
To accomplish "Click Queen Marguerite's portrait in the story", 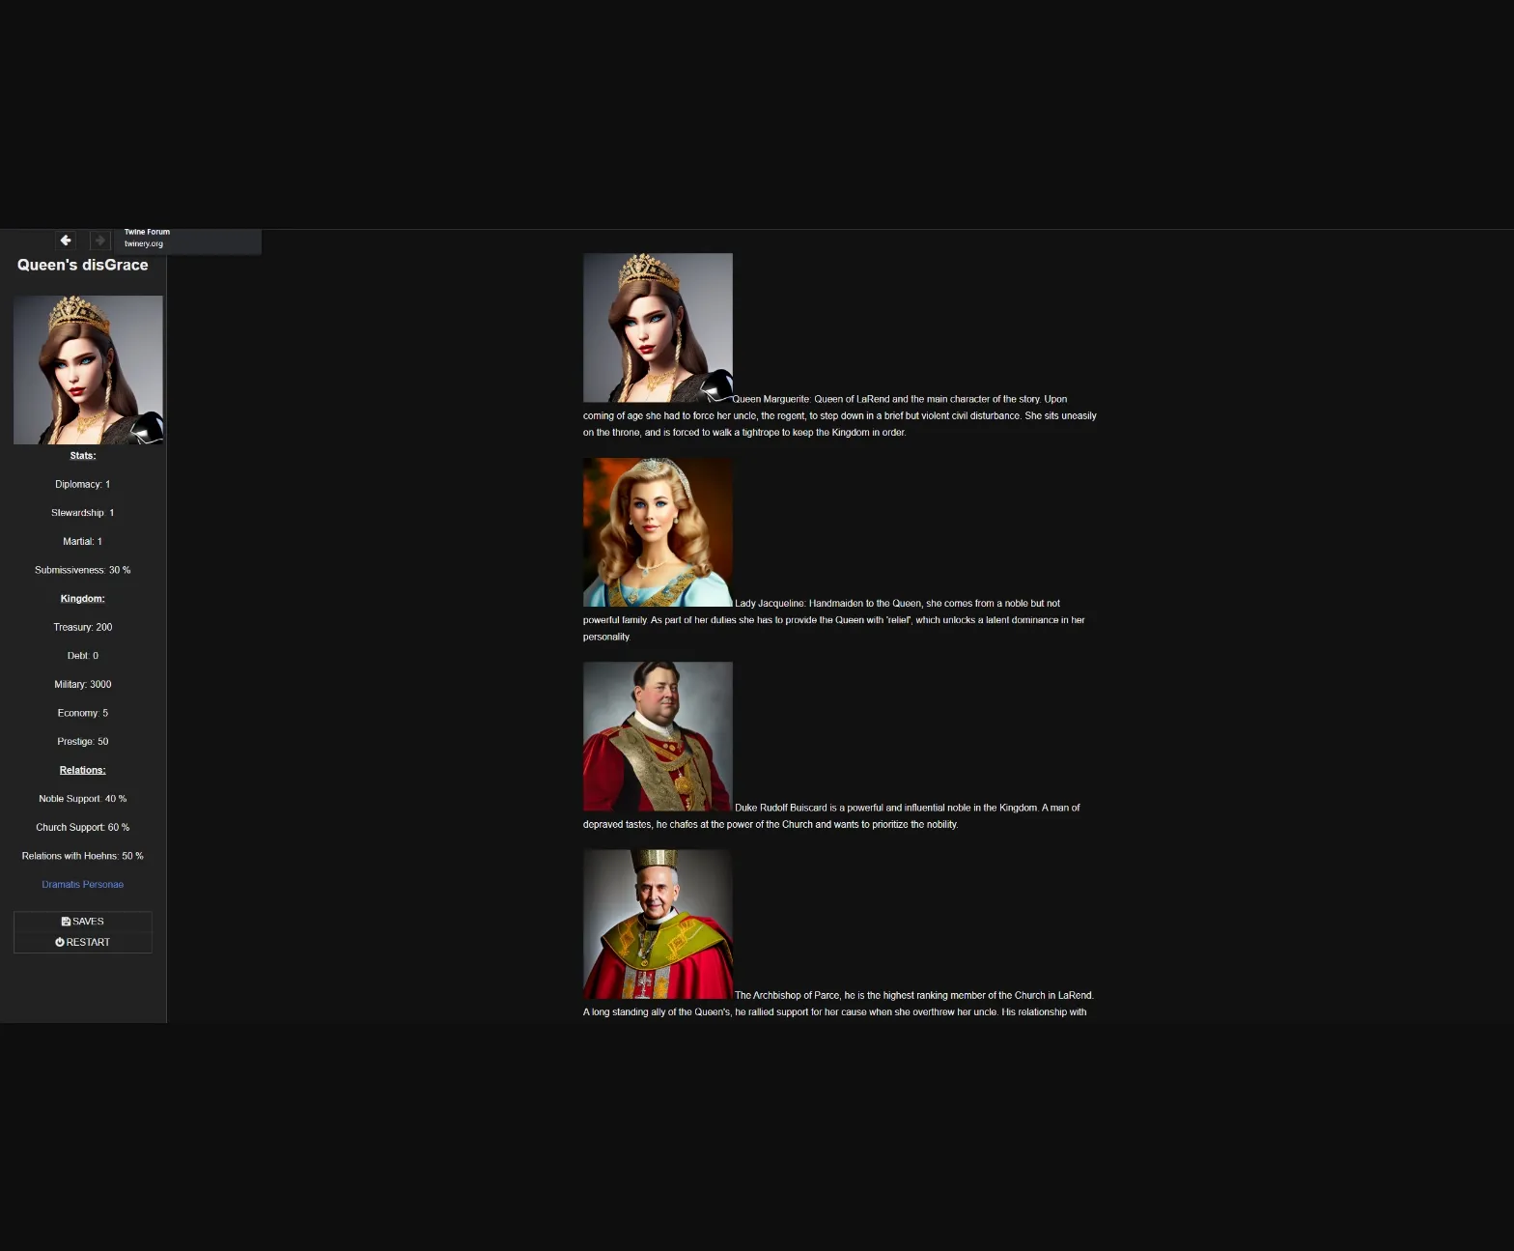I will [658, 327].
